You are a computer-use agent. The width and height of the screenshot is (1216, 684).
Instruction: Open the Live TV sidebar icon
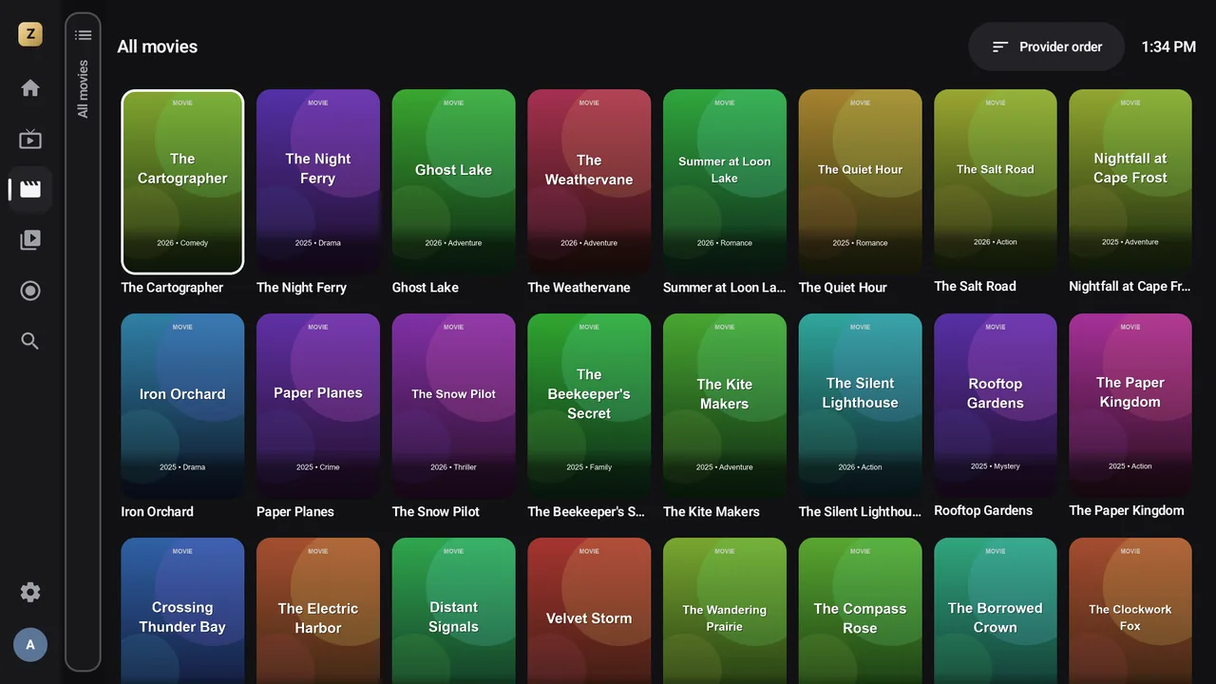tap(30, 140)
